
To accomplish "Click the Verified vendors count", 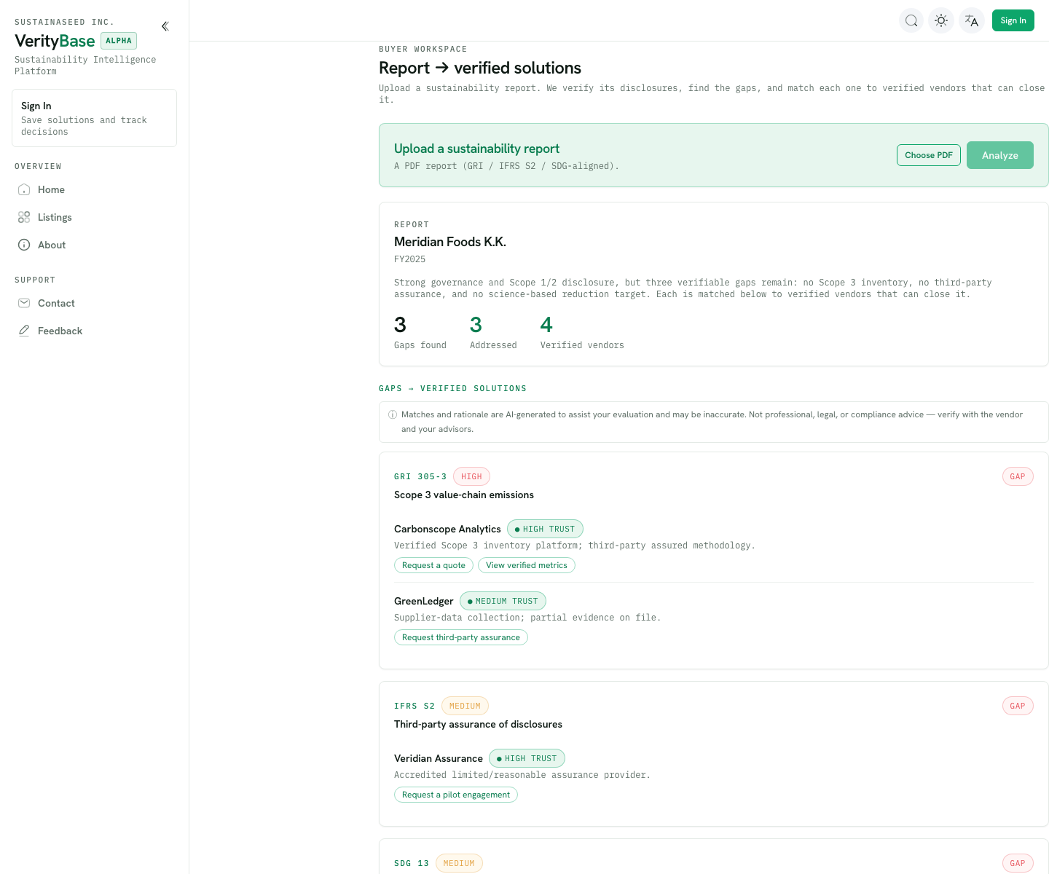I will click(546, 325).
